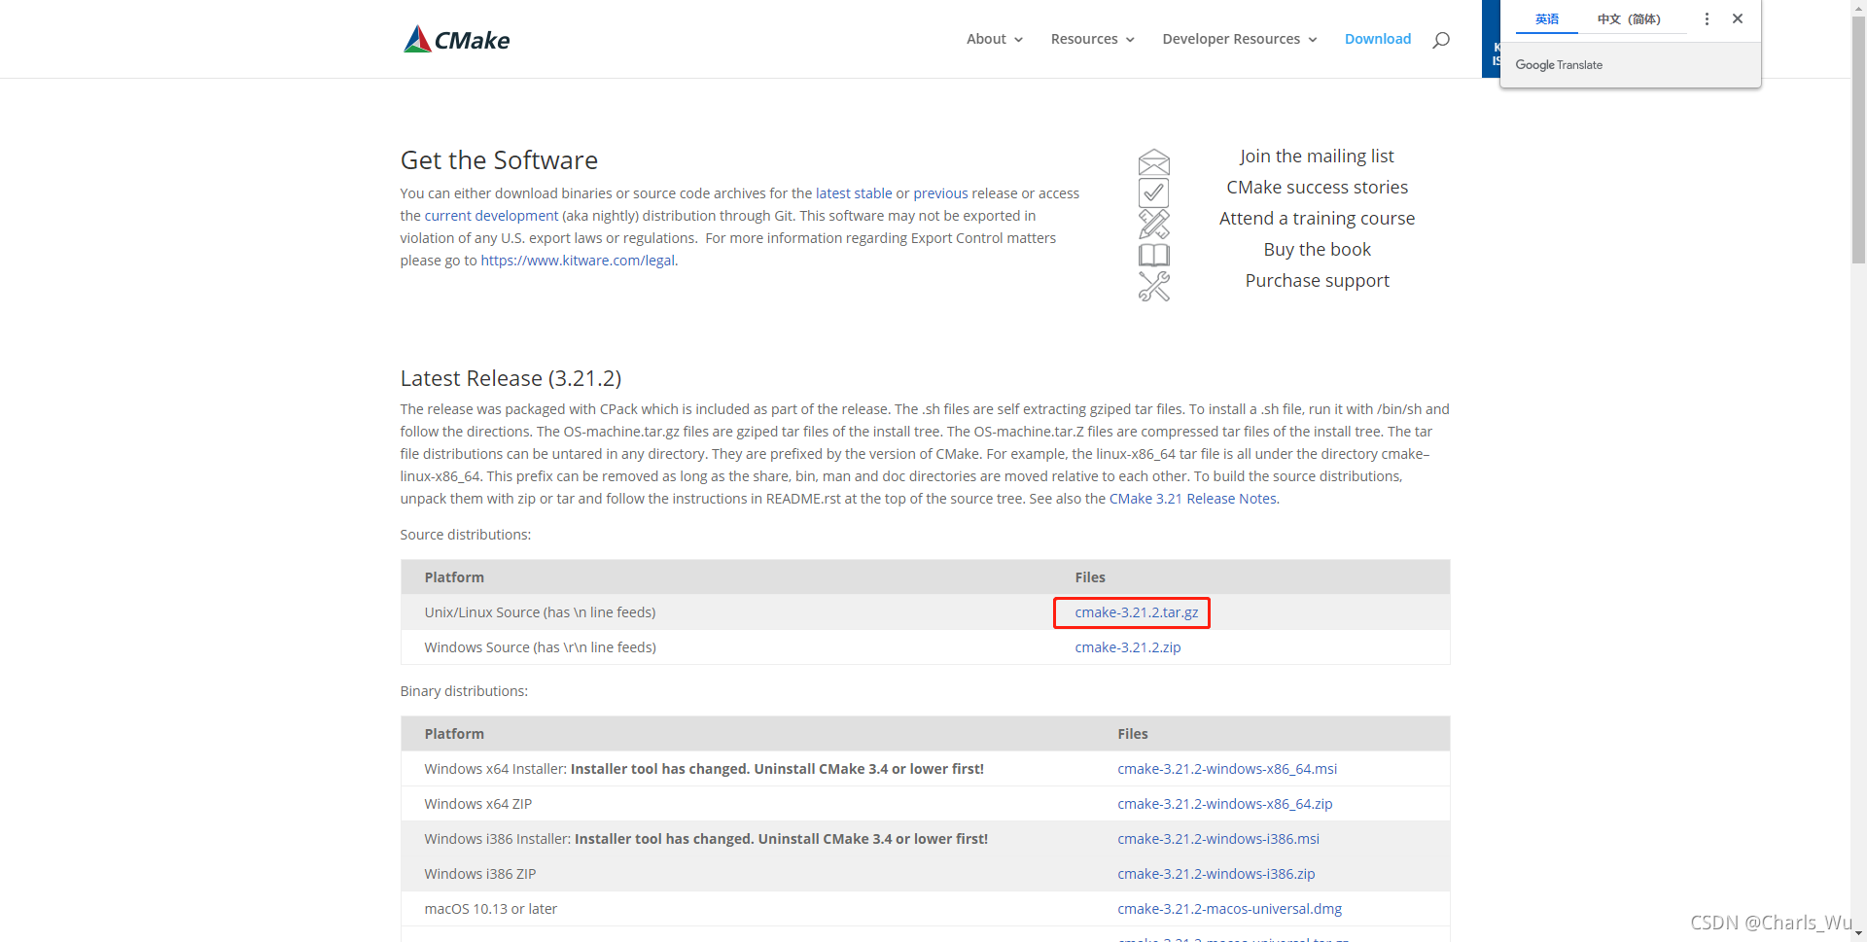Follow the previous release link

point(940,193)
